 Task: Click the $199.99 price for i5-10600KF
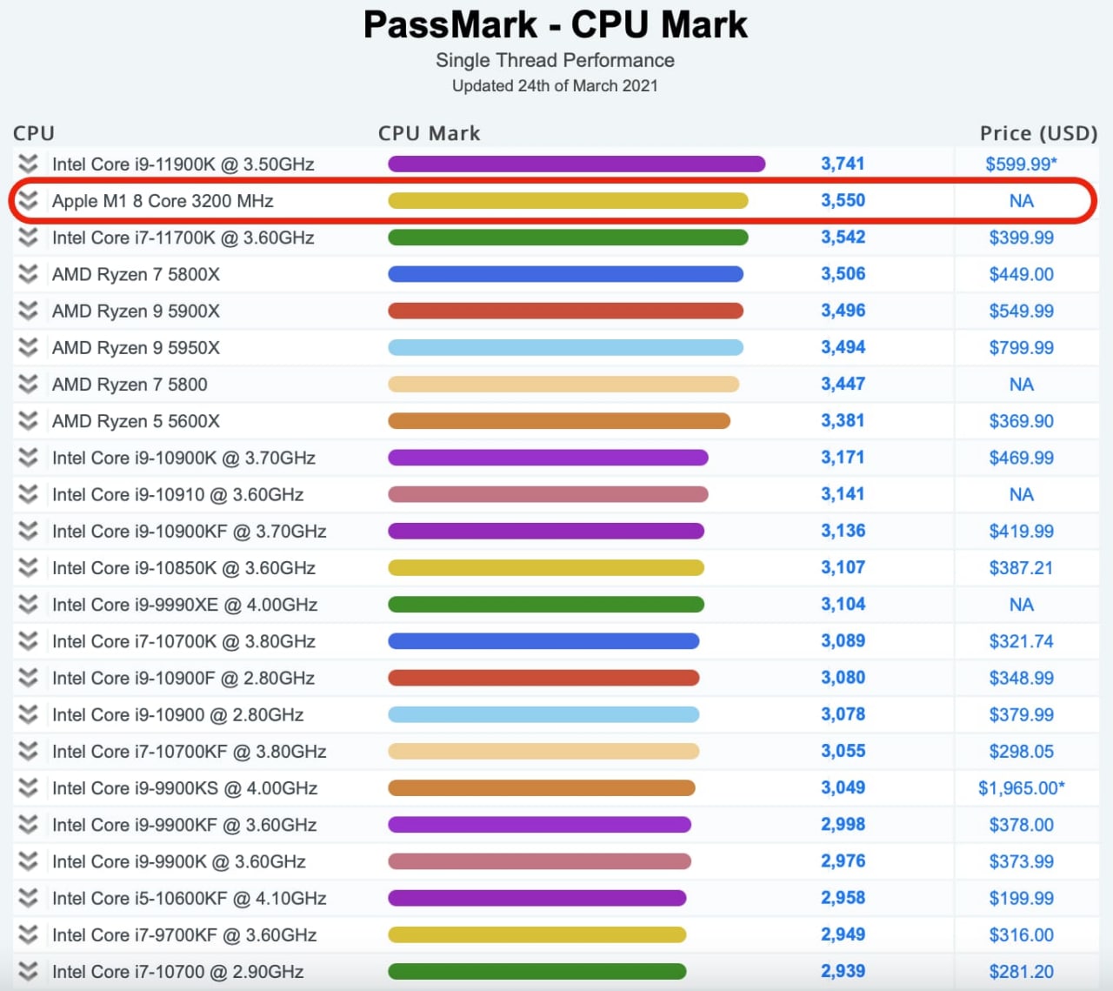[1021, 898]
